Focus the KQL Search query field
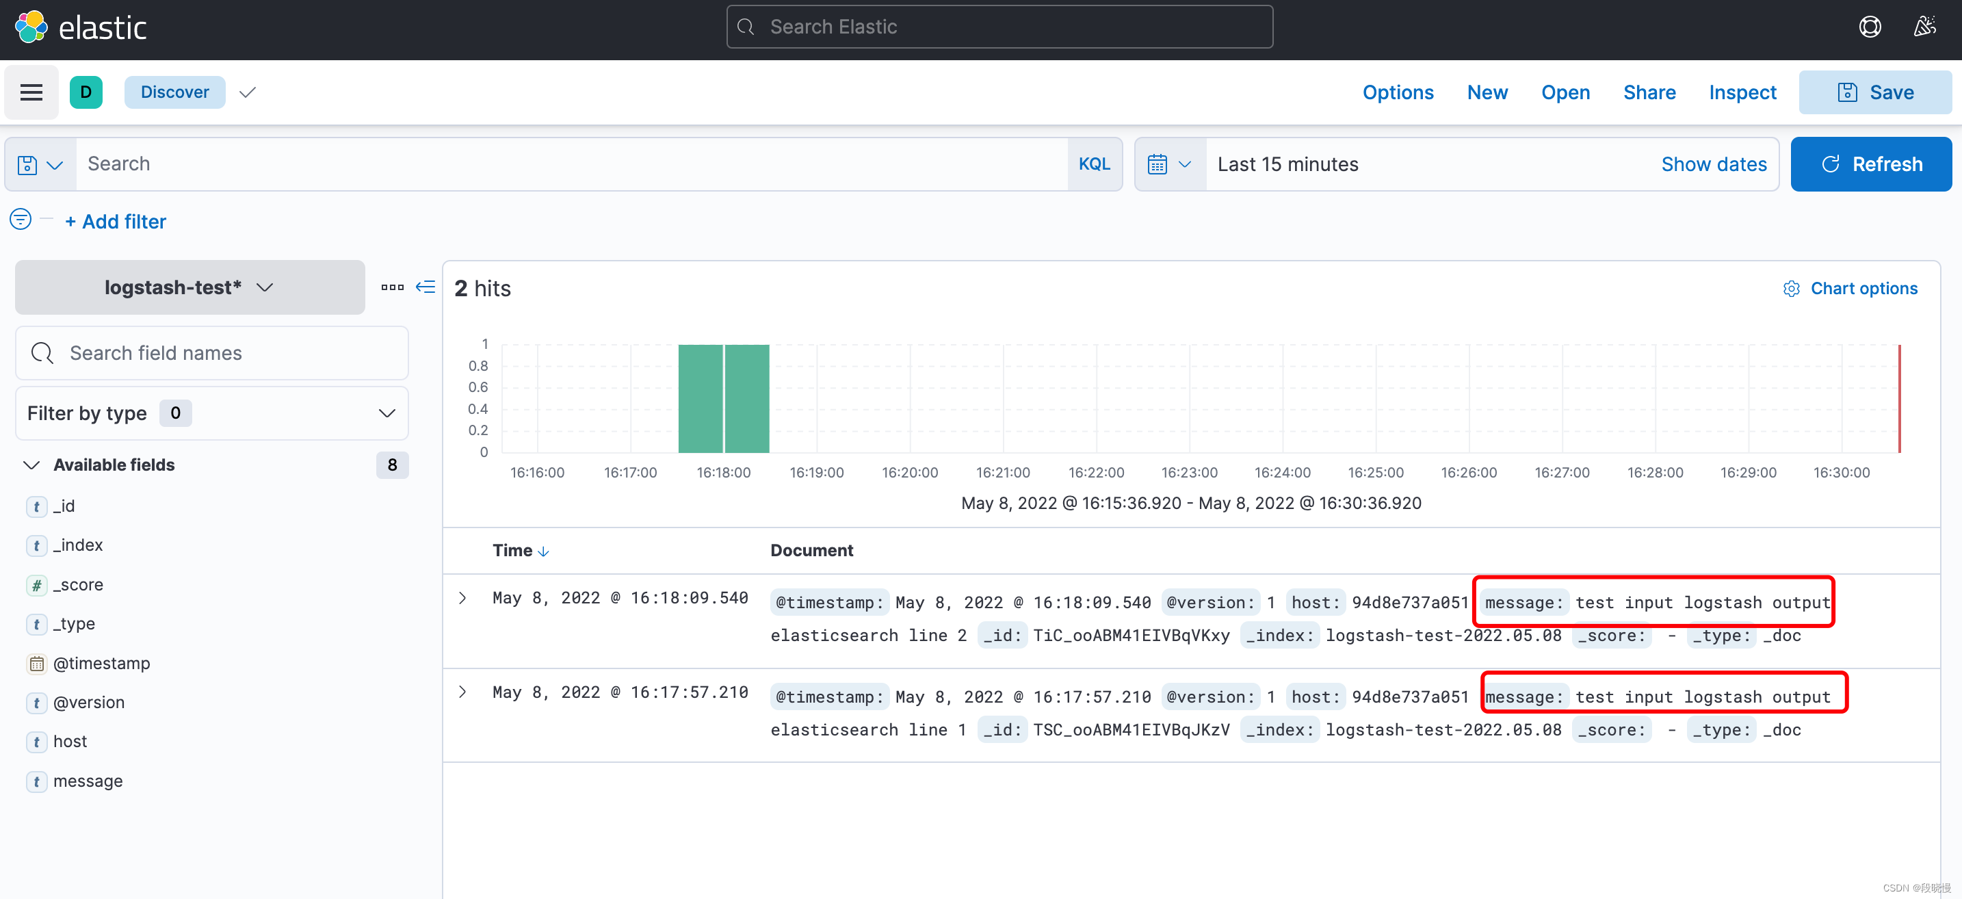The width and height of the screenshot is (1962, 899). [x=571, y=165]
